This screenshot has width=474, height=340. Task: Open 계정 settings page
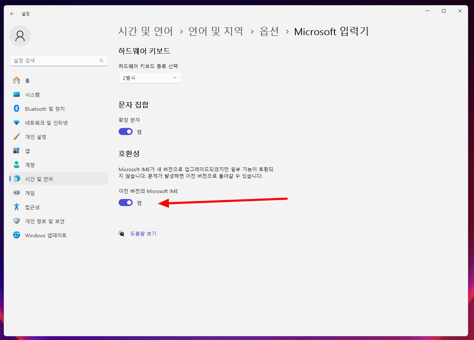click(x=59, y=165)
